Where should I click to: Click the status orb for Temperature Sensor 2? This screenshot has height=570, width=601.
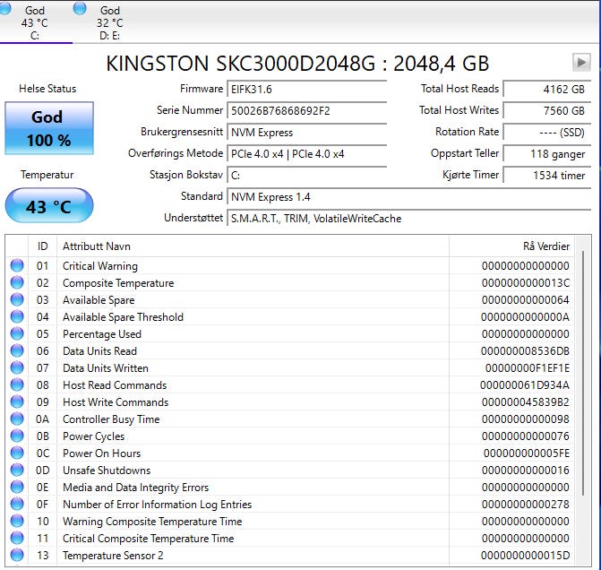[x=17, y=556]
